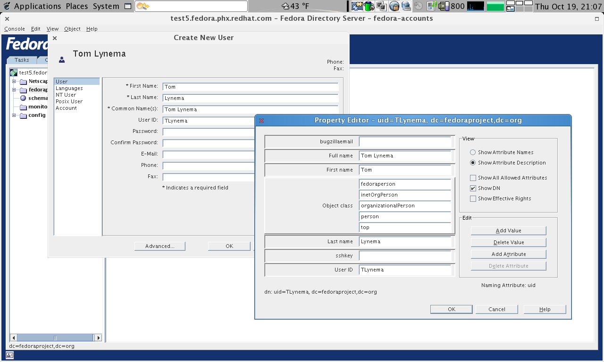Click the sshkey input field
604x362 pixels.
[x=405, y=255]
